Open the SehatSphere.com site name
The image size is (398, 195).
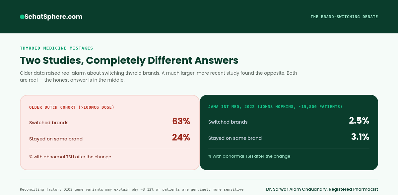point(53,17)
